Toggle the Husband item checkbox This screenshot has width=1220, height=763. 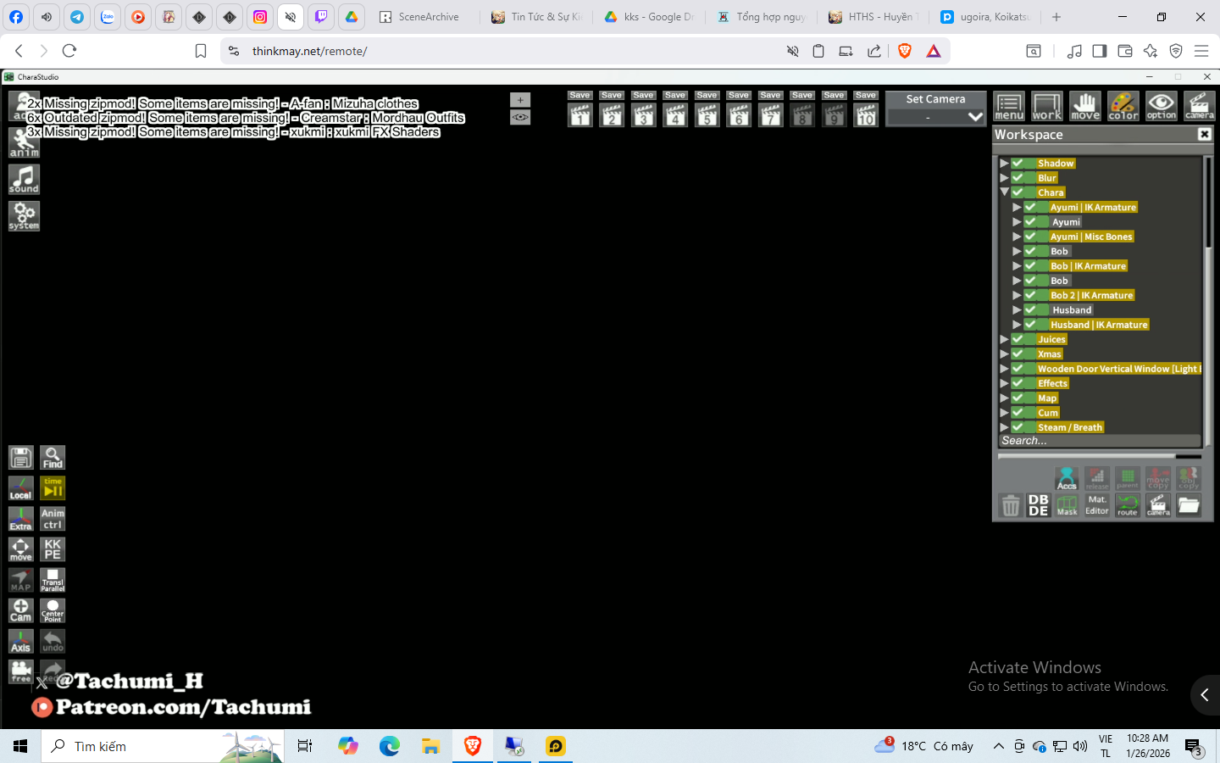coord(1031,310)
